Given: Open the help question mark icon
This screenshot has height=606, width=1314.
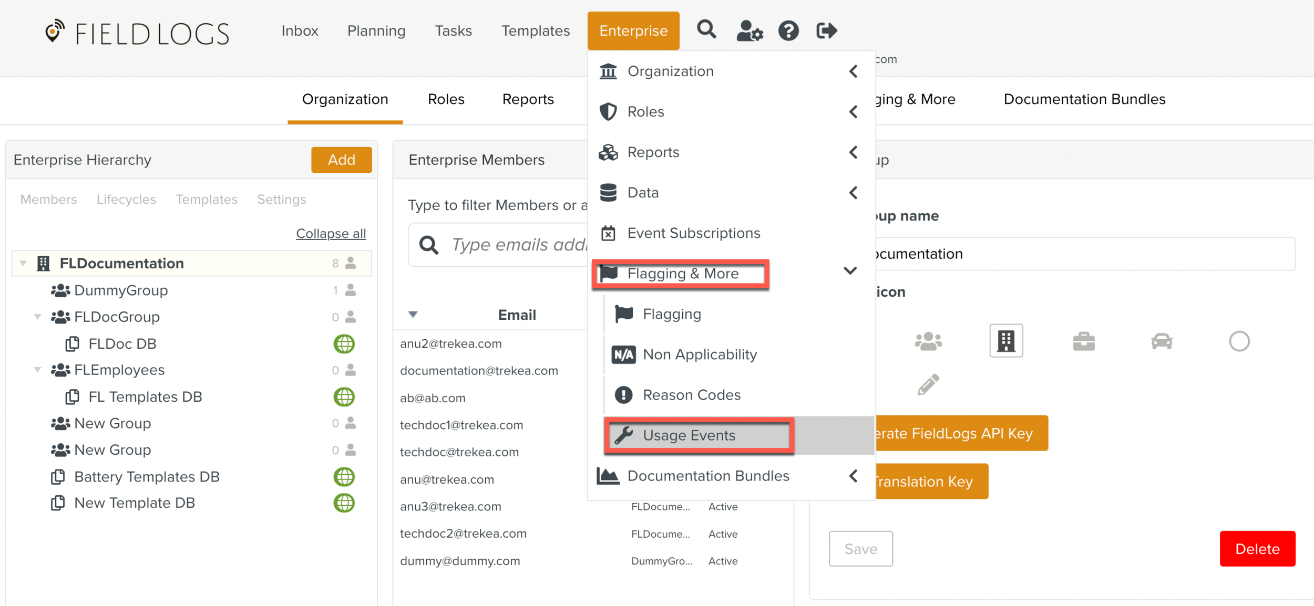Looking at the screenshot, I should tap(788, 30).
